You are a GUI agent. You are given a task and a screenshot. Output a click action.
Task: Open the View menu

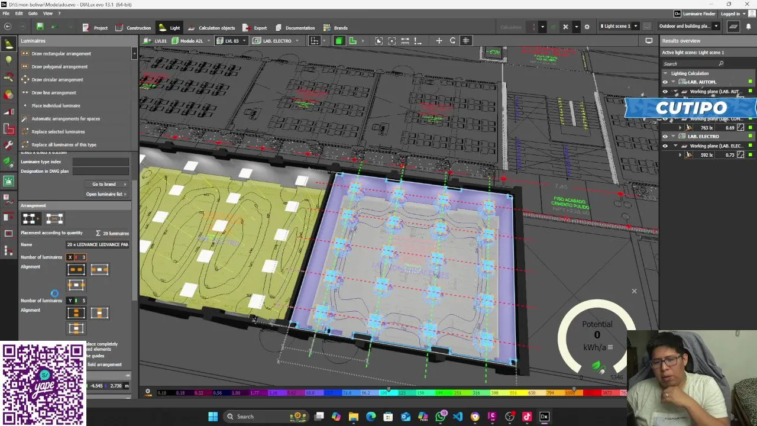[48, 14]
